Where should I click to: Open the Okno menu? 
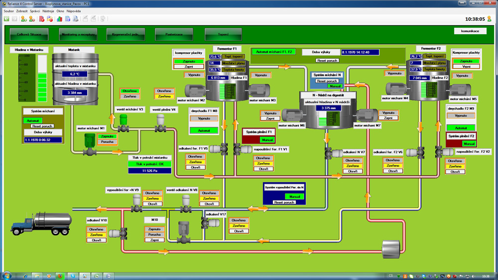tap(60, 11)
